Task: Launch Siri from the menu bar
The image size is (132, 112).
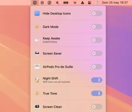Action: 97,3
